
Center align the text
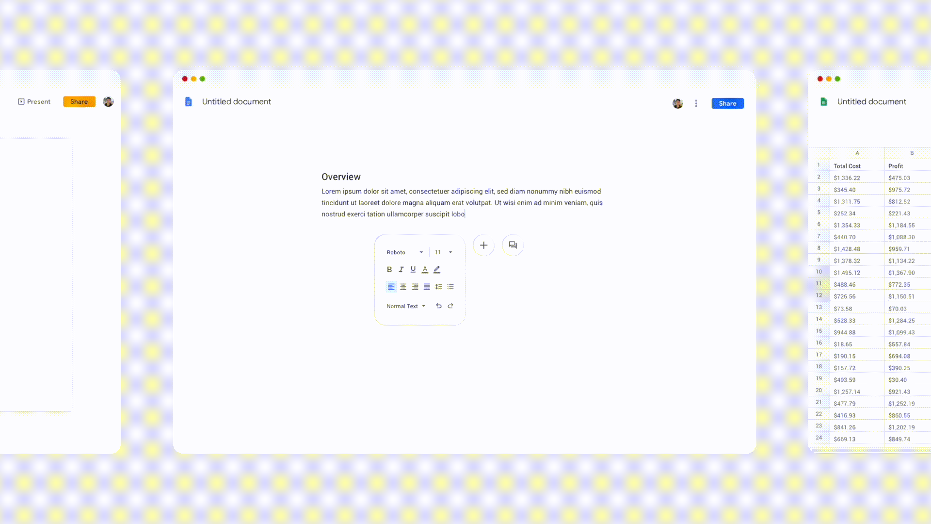coord(403,287)
